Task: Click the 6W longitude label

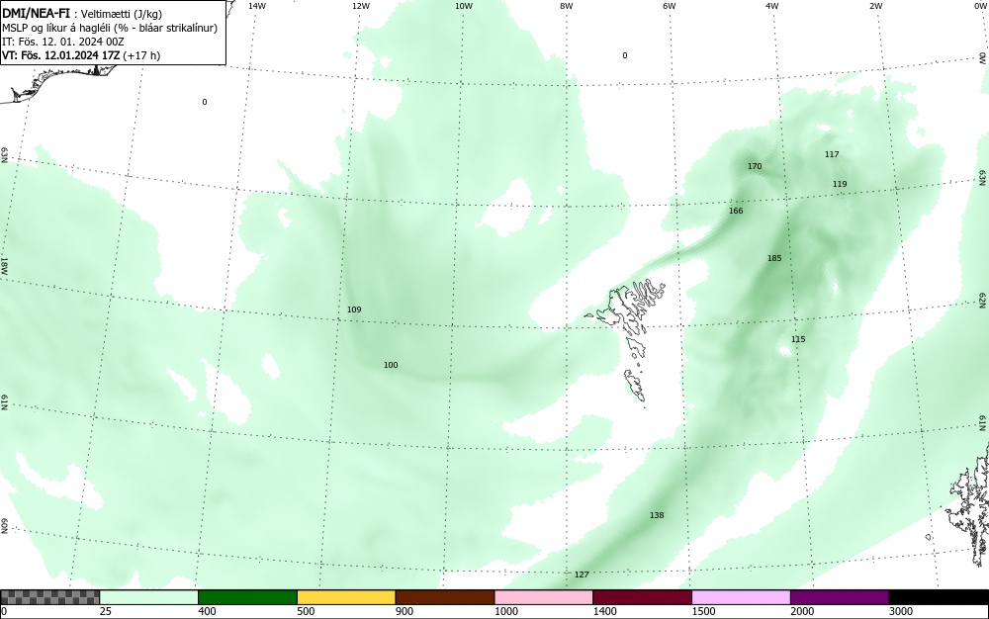Action: [670, 6]
